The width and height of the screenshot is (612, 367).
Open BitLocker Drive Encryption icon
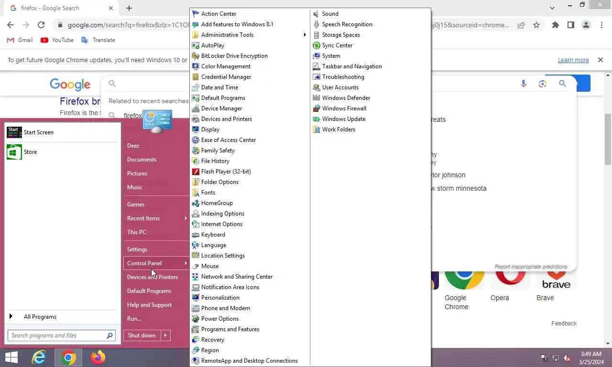tap(195, 56)
